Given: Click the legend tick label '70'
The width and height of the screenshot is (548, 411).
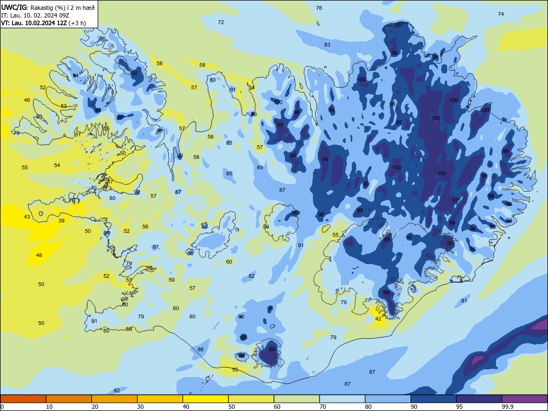Looking at the screenshot, I should point(323,407).
